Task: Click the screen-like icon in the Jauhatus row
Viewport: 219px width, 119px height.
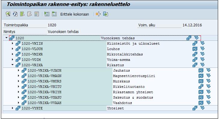Action: [201, 70]
